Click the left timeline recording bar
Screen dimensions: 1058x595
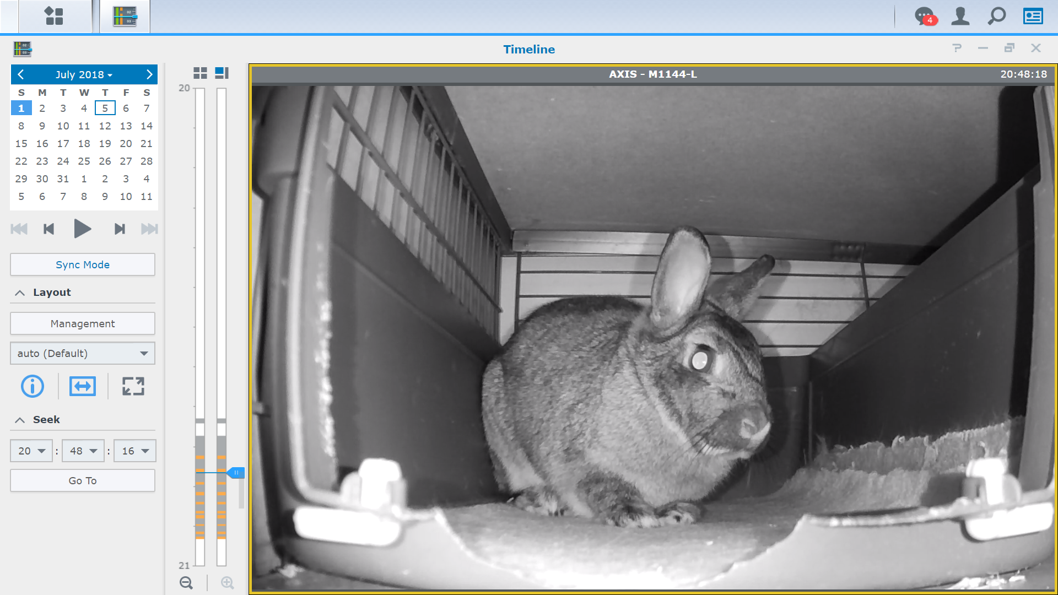[x=200, y=327]
